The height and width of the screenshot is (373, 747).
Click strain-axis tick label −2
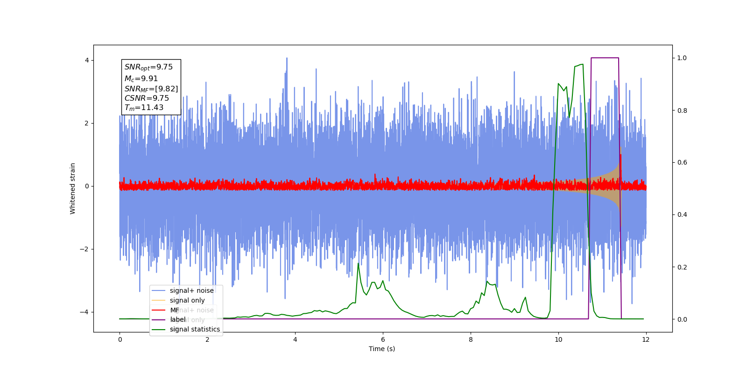pyautogui.click(x=84, y=249)
